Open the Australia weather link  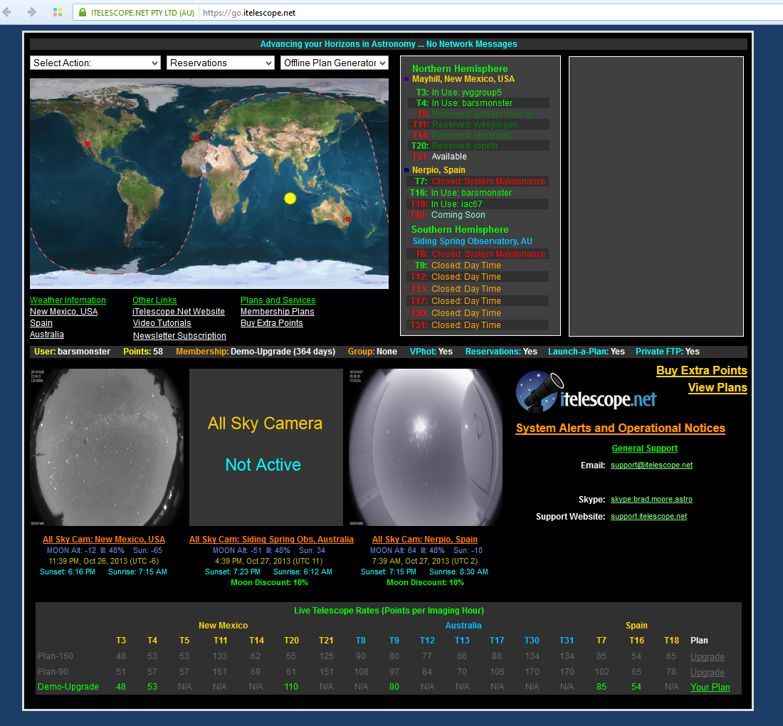[47, 335]
